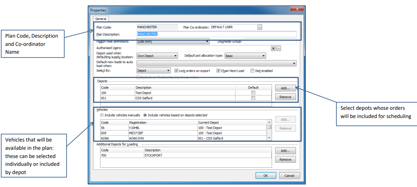The image size is (417, 187).
Task: Click Add button in Depots section
Action: pos(285,88)
